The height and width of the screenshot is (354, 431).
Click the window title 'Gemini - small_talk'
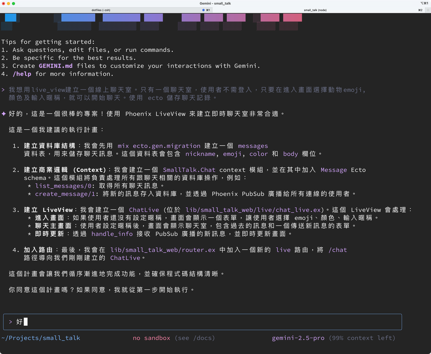coord(215,3)
